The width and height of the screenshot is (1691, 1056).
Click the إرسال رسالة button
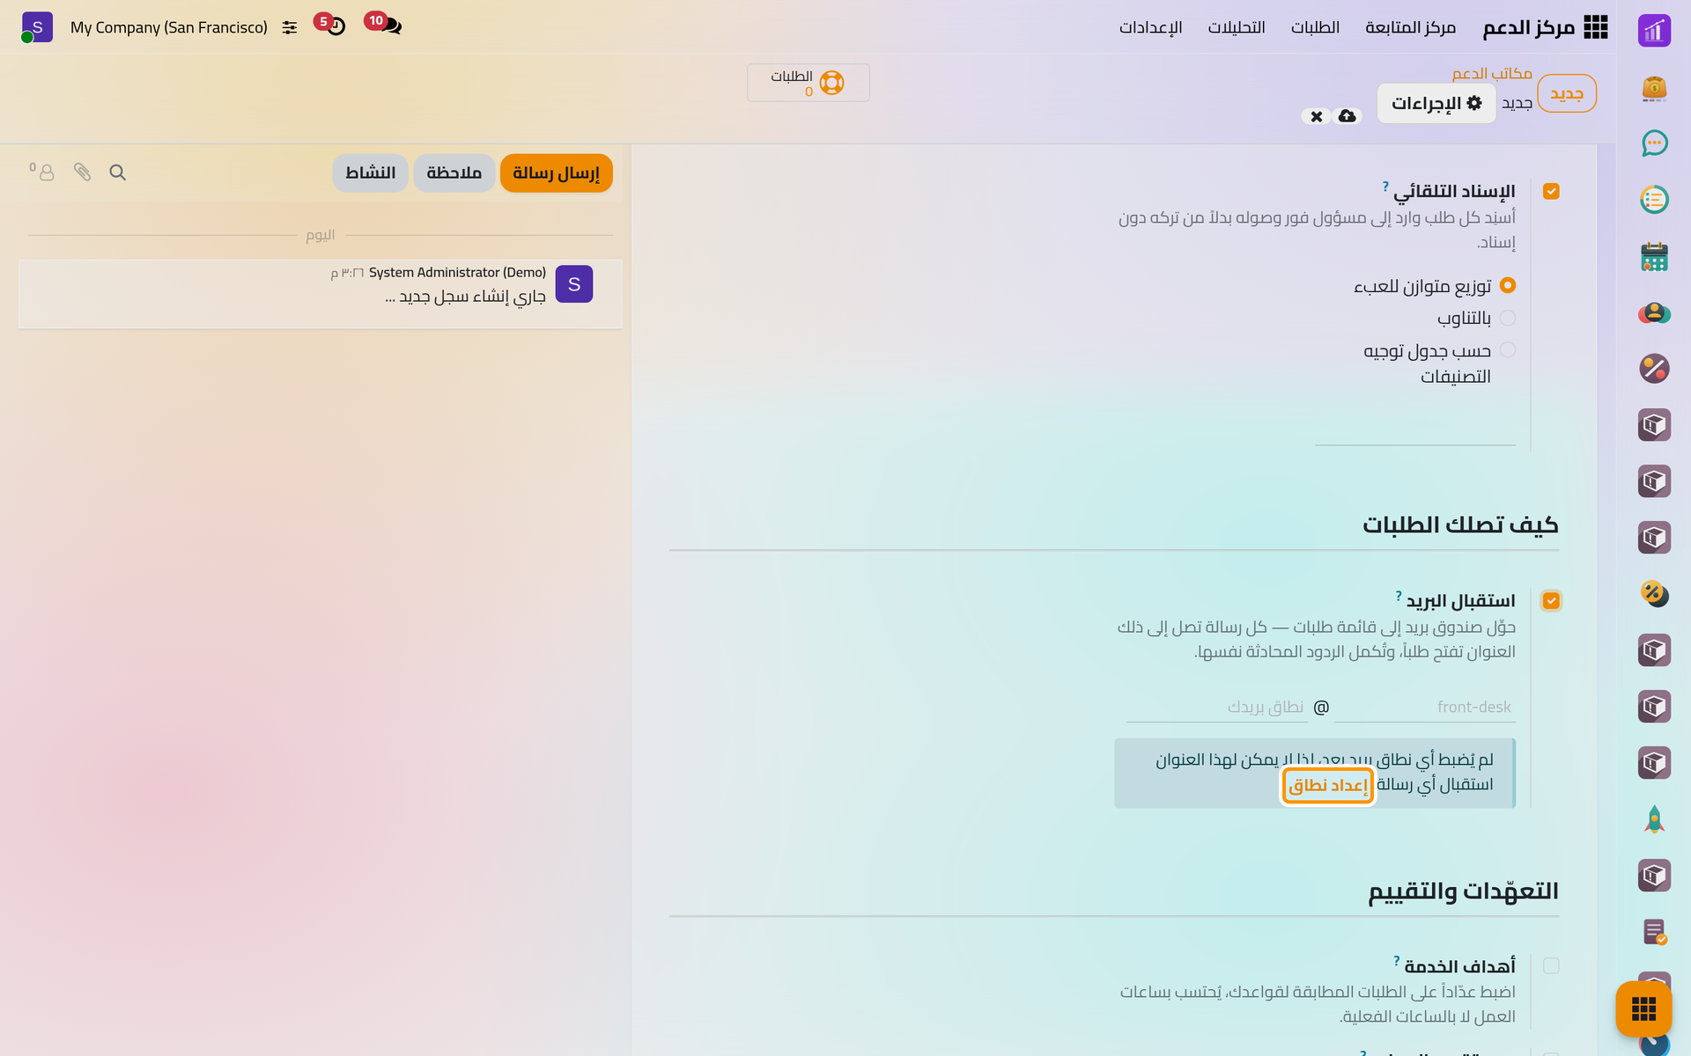[556, 172]
